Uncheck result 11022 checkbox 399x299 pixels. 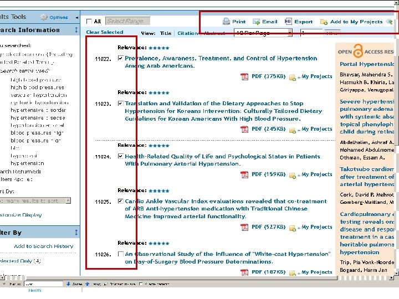[121, 58]
